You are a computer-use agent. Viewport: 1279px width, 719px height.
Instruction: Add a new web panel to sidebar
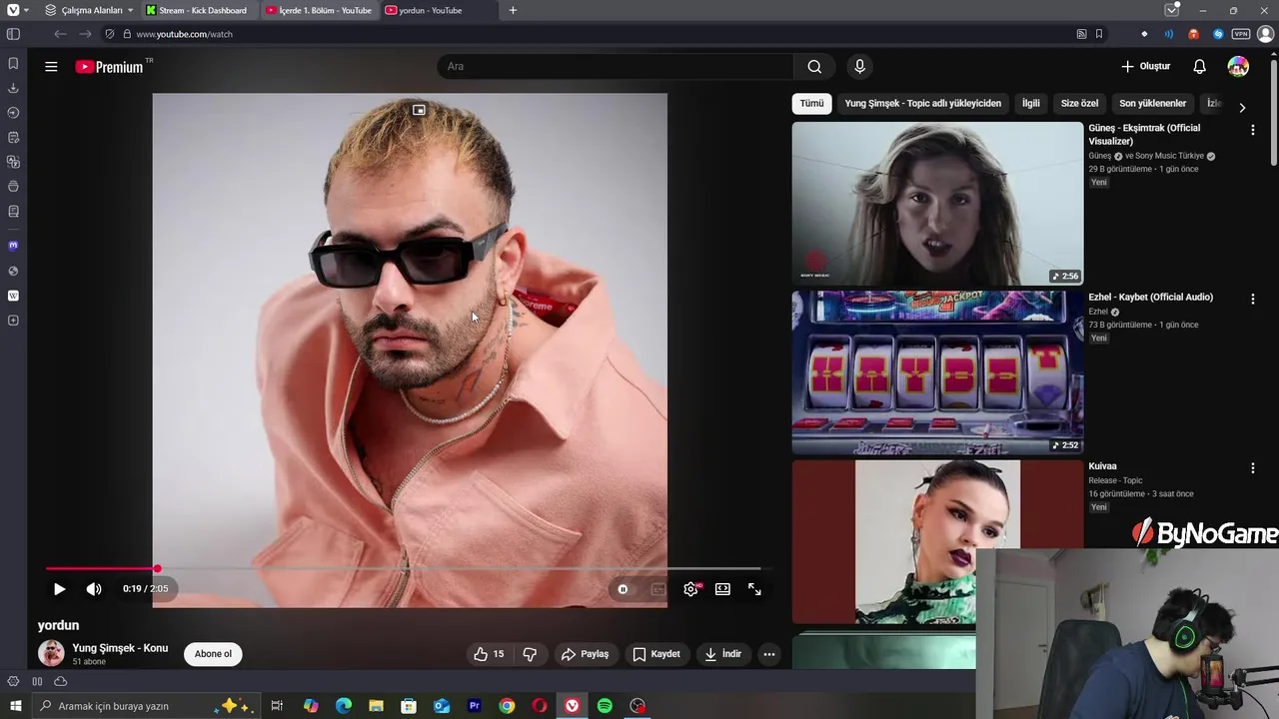(13, 321)
